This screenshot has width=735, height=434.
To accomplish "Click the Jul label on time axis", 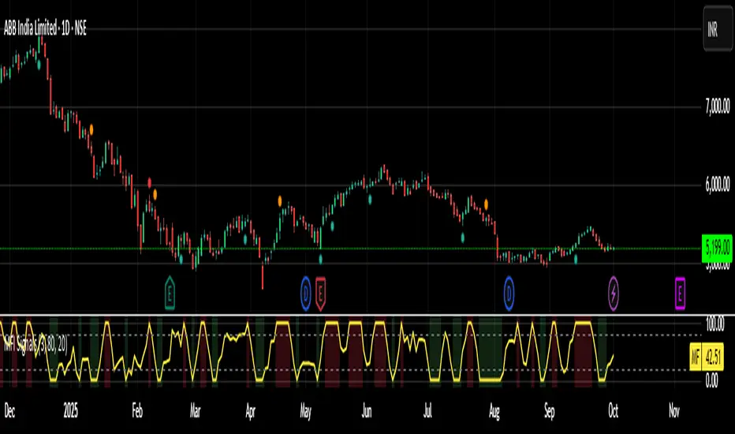I will pos(427,411).
